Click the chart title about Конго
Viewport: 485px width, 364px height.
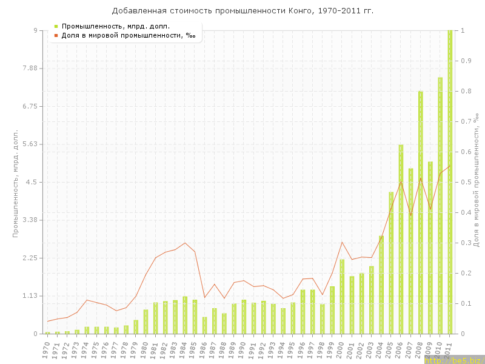point(242,11)
